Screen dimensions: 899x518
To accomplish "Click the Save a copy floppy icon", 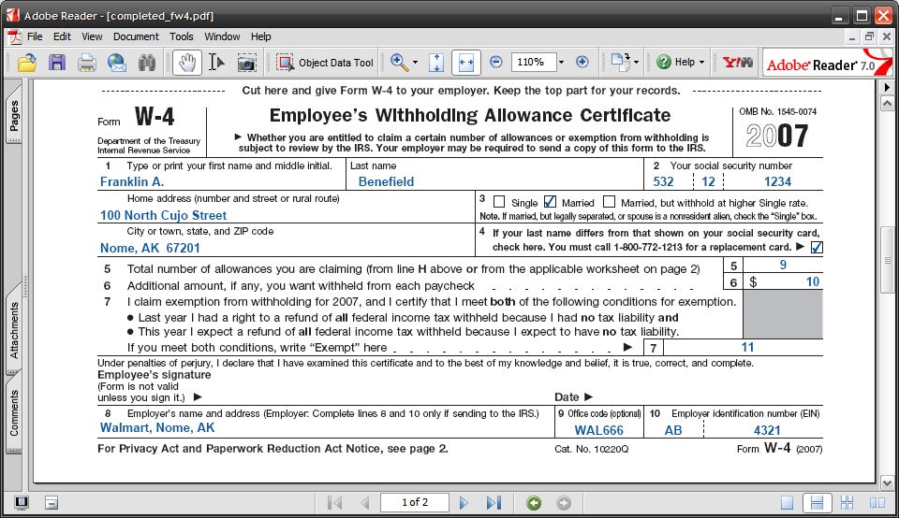I will pyautogui.click(x=57, y=63).
